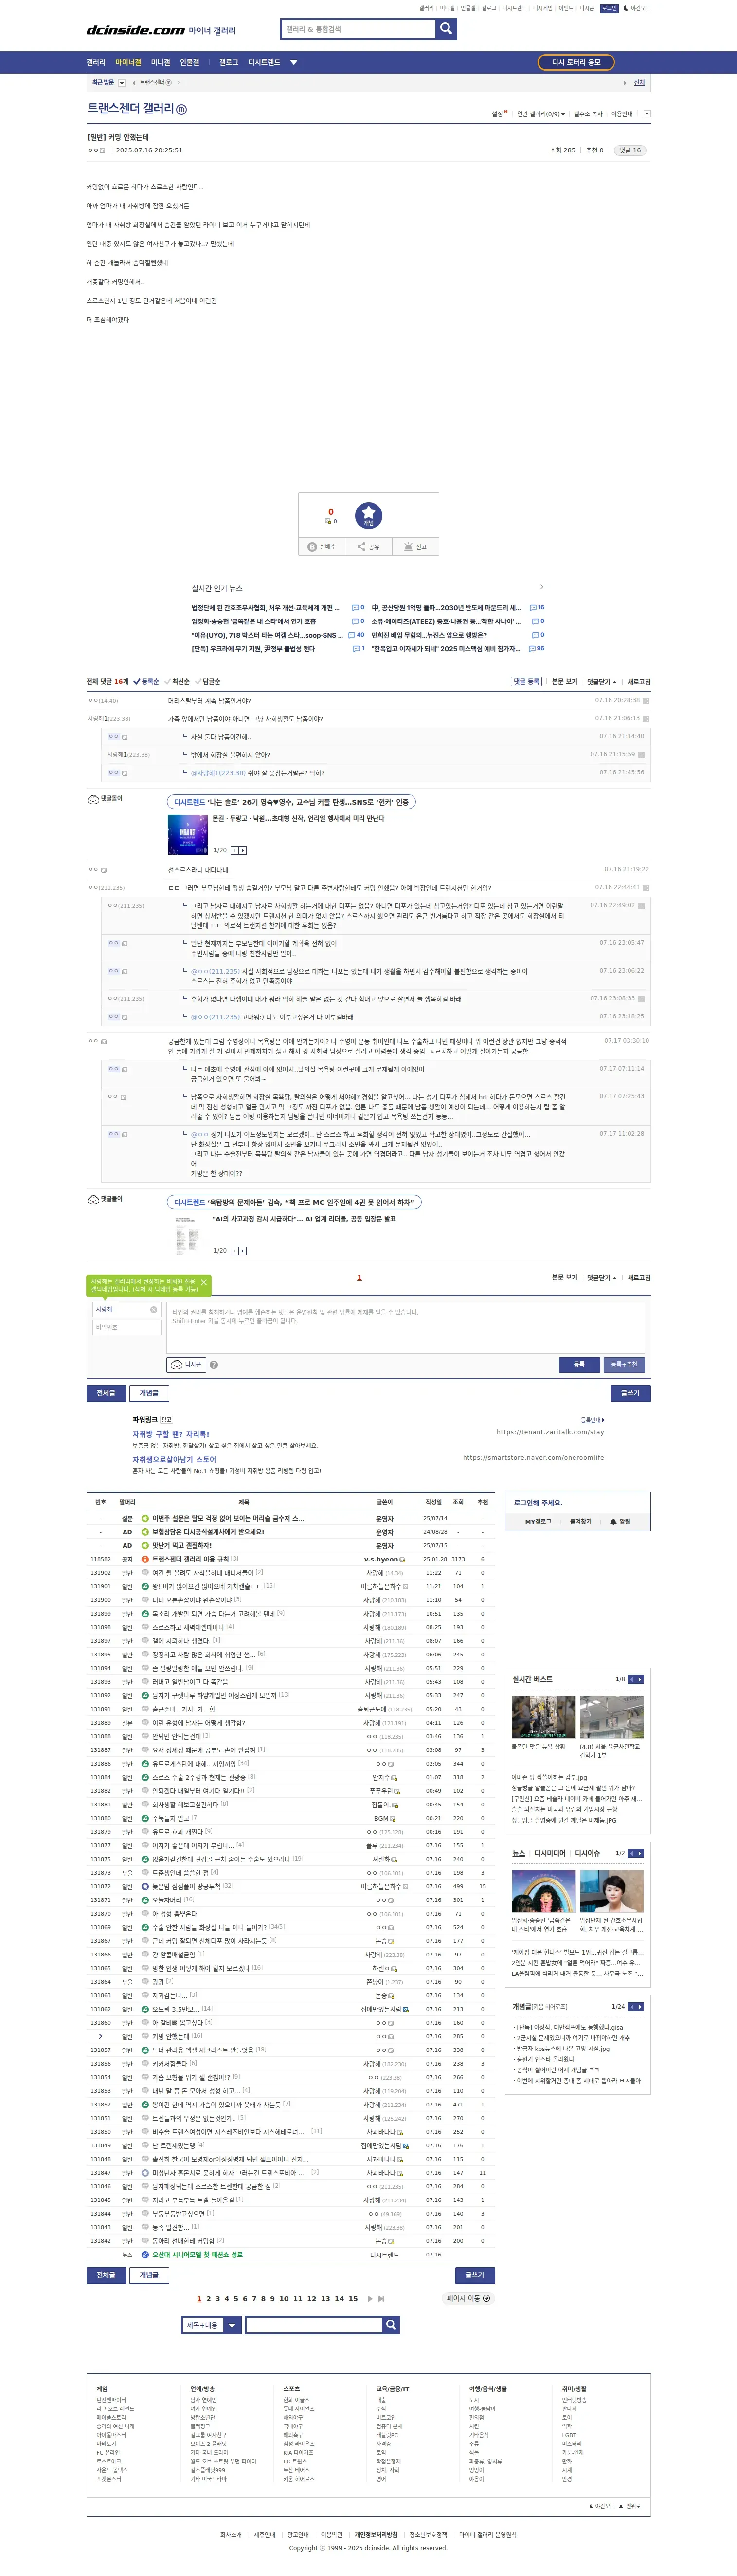Click the footer 야간모드 link
The image size is (737, 2576).
(602, 2506)
